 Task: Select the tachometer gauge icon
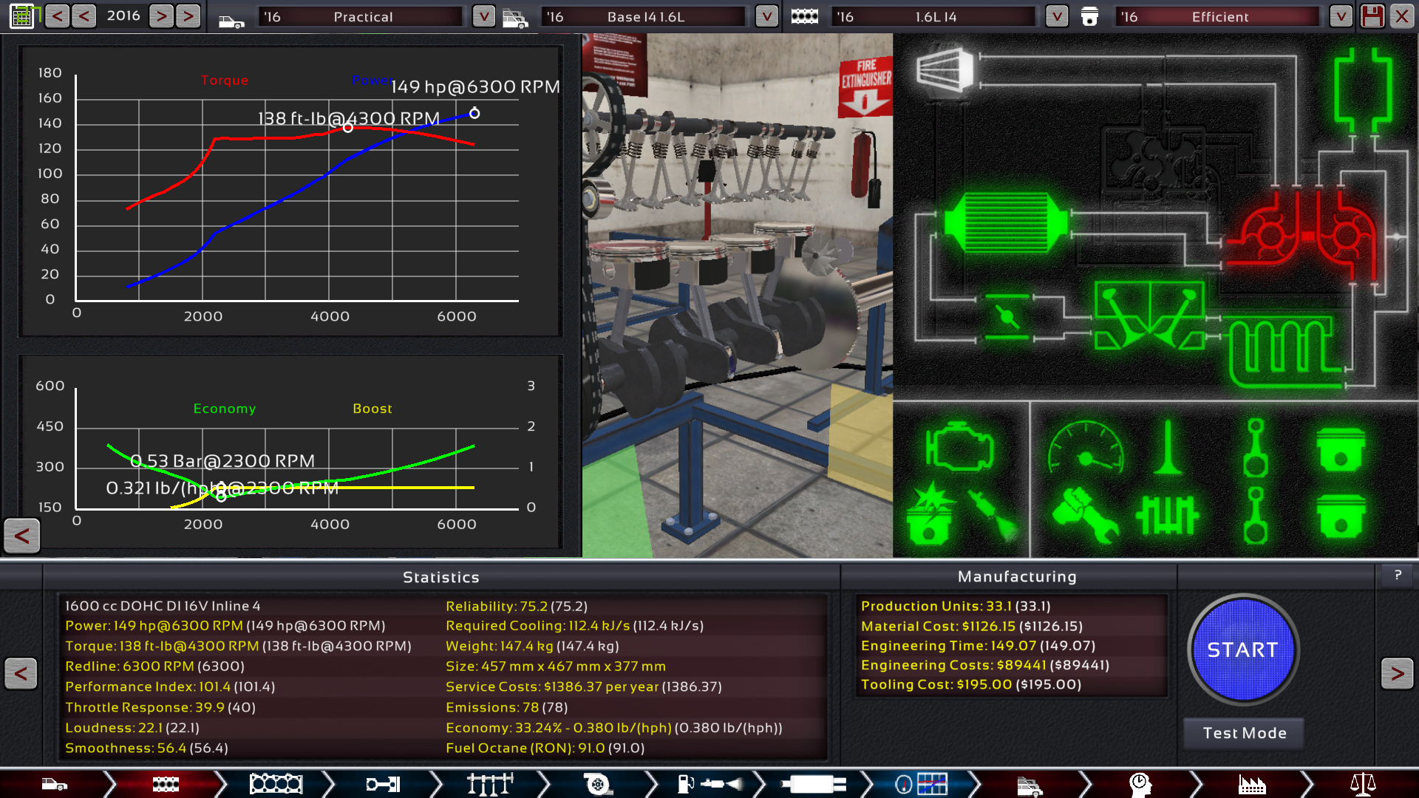pos(1085,447)
